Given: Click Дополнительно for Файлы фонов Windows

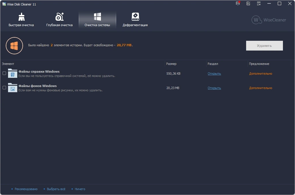Looking at the screenshot, I should (x=260, y=88).
